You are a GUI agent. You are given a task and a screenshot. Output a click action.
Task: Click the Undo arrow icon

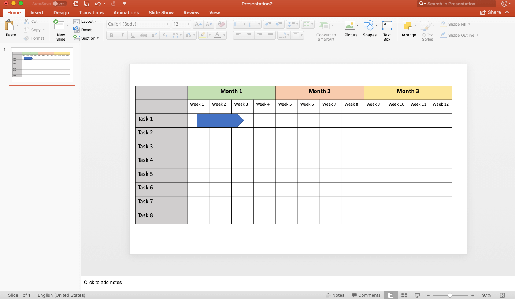click(98, 4)
